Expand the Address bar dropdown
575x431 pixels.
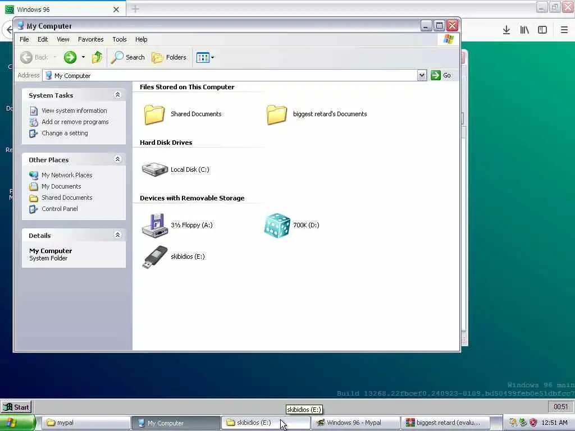click(422, 76)
